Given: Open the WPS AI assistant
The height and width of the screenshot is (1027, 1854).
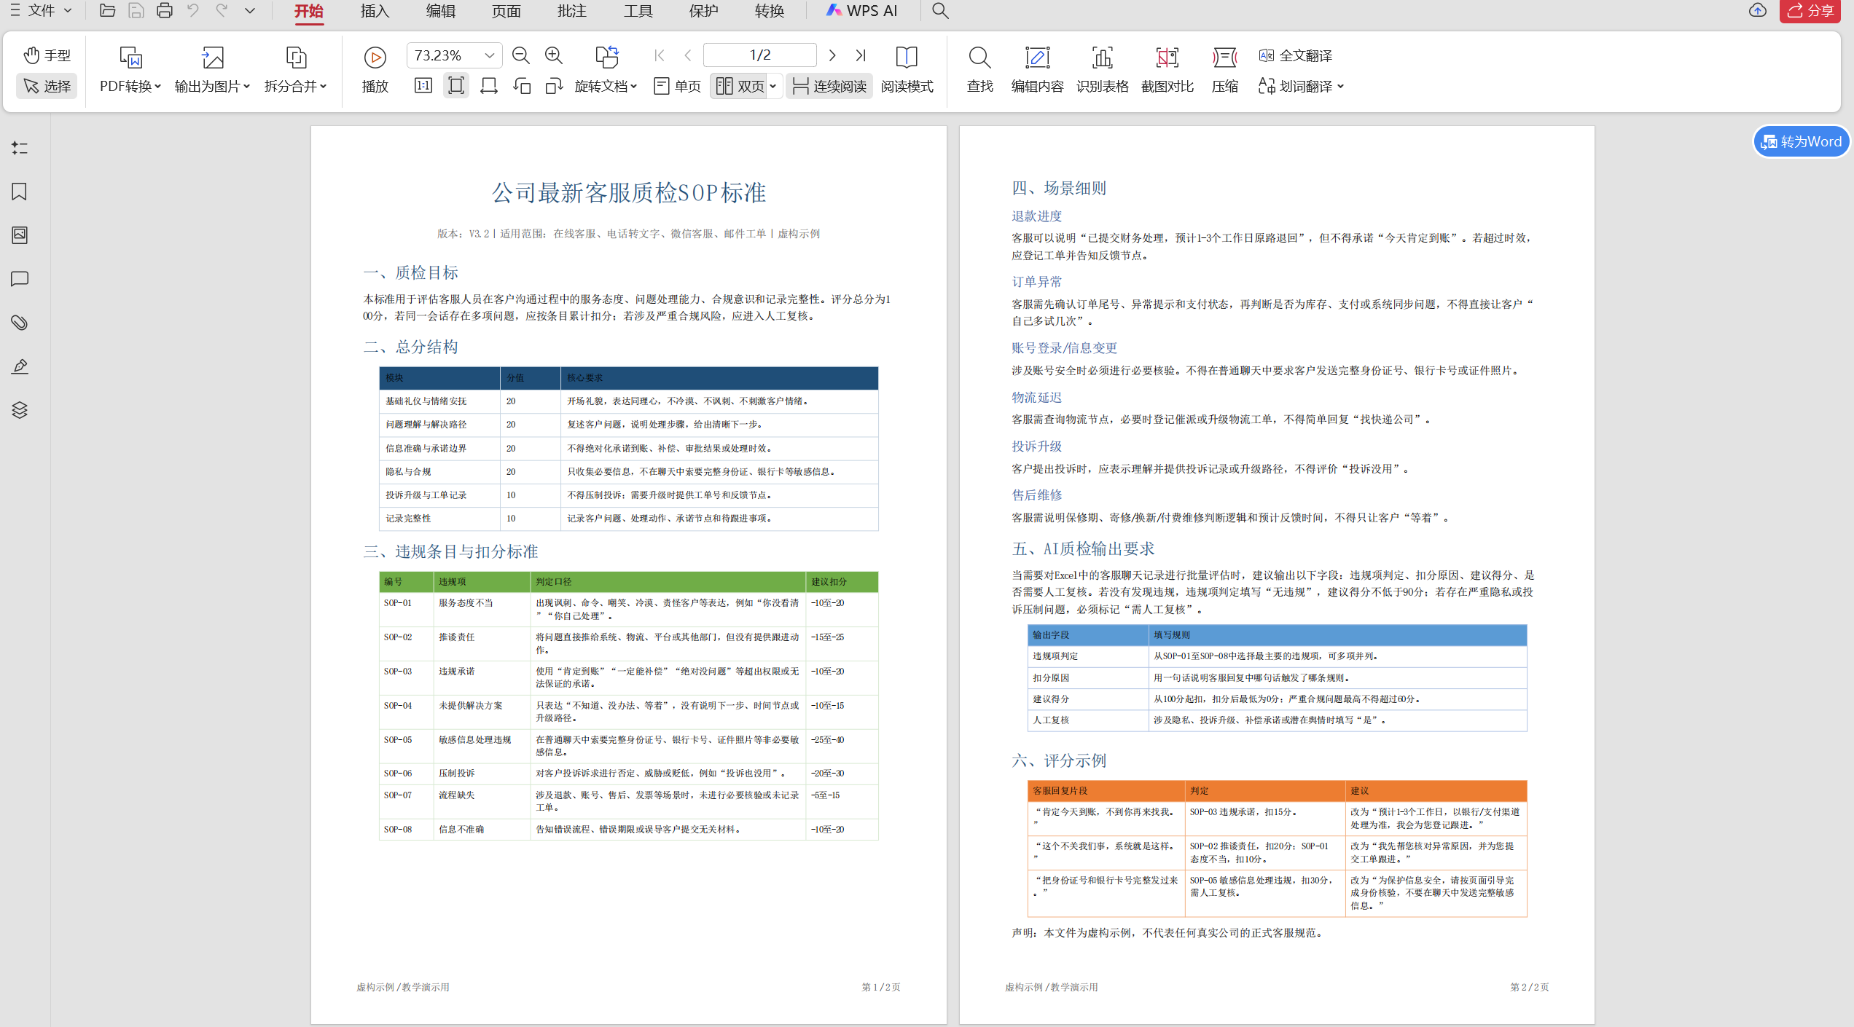Looking at the screenshot, I should coord(861,11).
